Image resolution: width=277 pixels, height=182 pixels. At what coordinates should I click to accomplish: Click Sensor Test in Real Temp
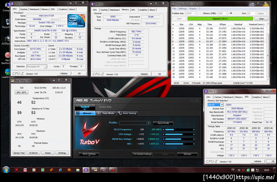point(19,153)
